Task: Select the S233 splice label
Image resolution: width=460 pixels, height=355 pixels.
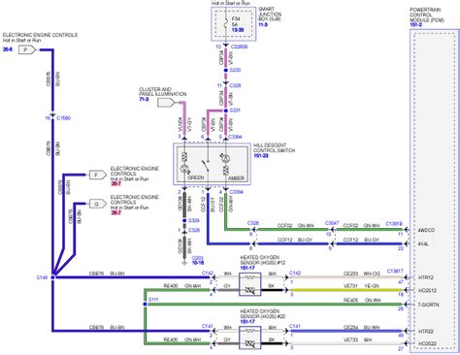Action: (235, 70)
